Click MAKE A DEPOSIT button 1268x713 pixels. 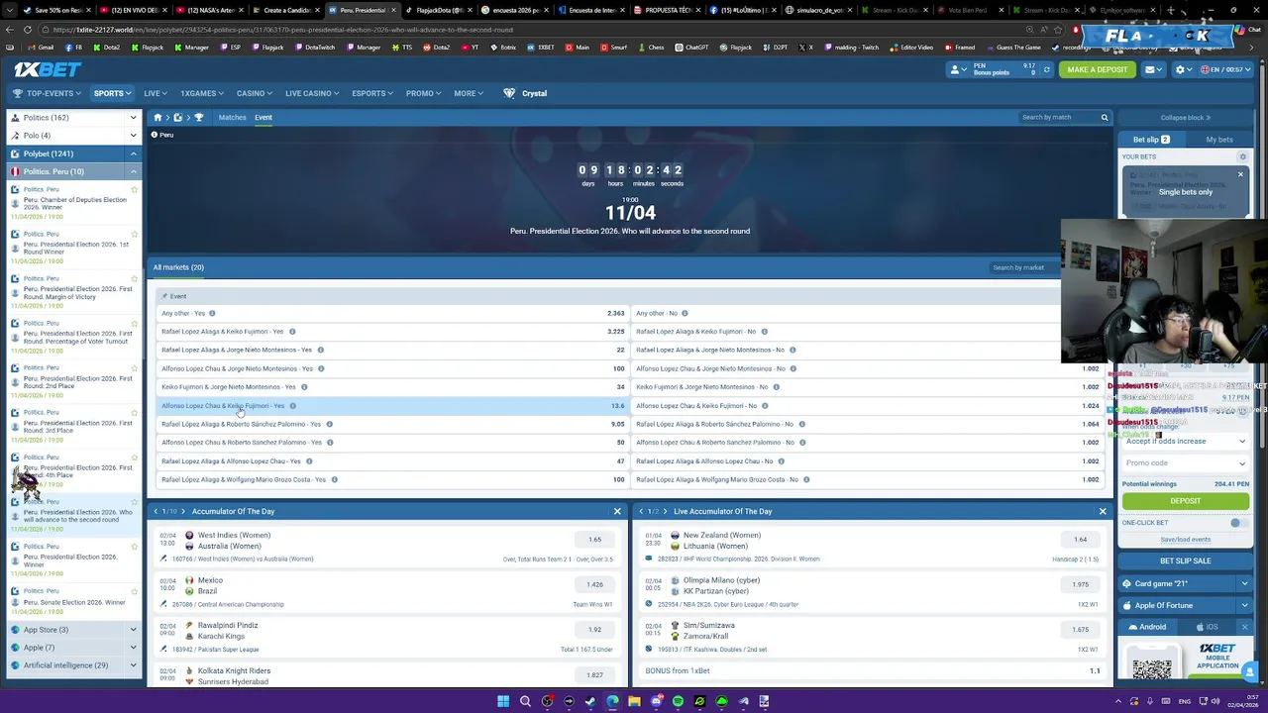[1098, 69]
